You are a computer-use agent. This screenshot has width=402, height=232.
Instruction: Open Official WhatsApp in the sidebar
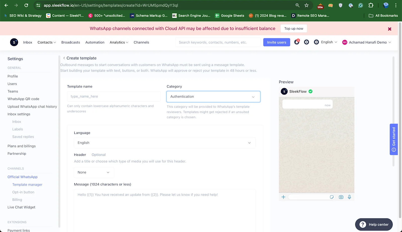22,177
